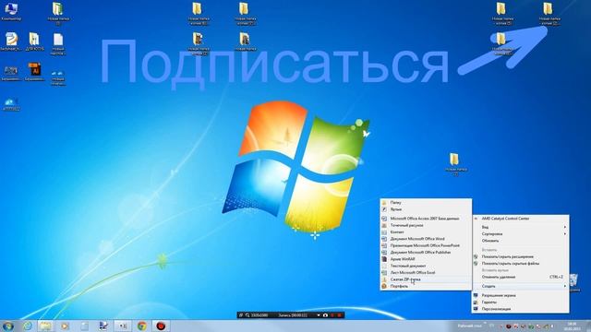The image size is (591, 332).
Task: Launch Google Chrome from the taskbar
Action: point(141,326)
